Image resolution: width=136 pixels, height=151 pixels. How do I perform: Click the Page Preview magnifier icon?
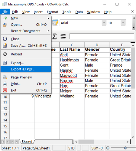(5, 77)
